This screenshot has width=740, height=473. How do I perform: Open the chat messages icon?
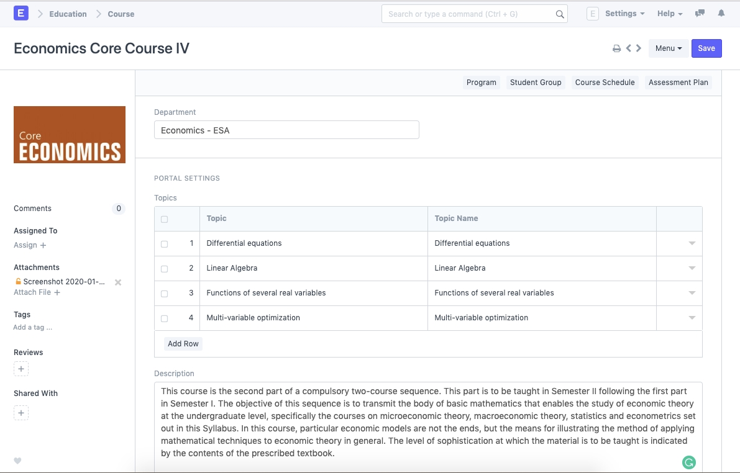700,13
